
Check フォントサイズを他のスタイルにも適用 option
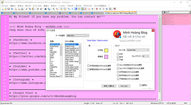tap(118, 68)
